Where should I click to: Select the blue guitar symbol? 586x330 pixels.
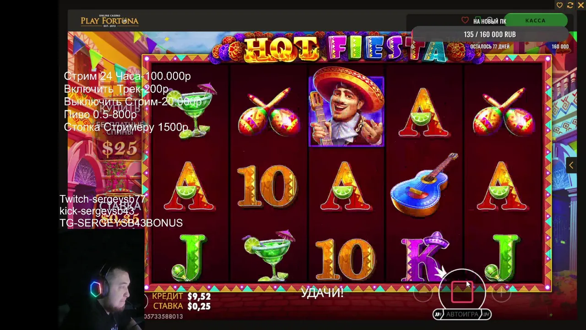point(424,186)
